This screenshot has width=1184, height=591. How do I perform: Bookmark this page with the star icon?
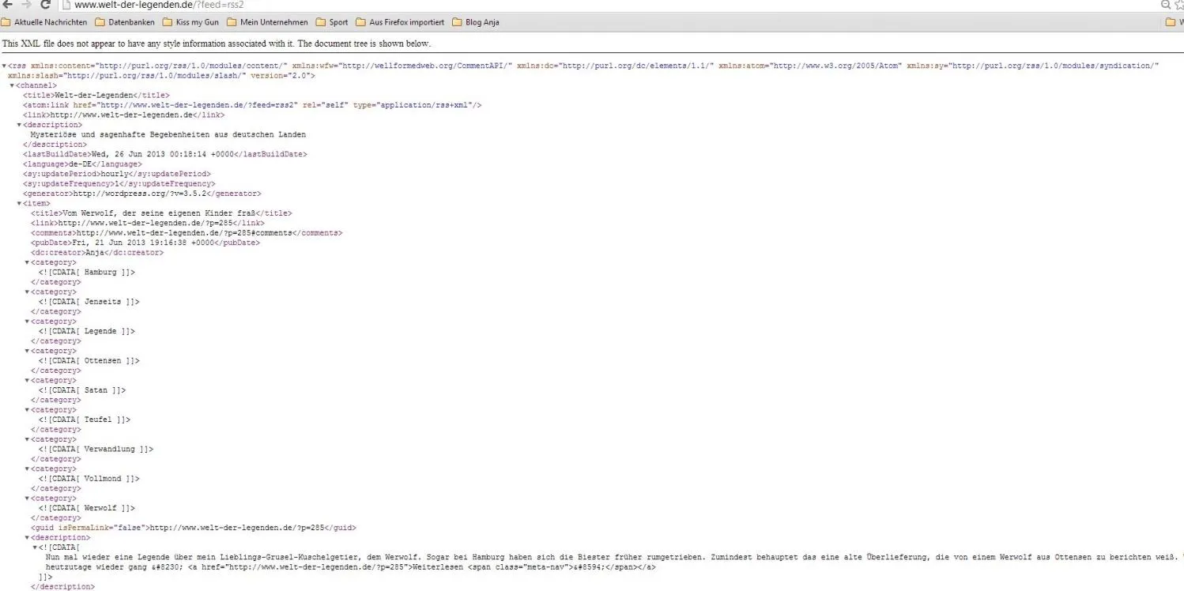(x=1179, y=5)
